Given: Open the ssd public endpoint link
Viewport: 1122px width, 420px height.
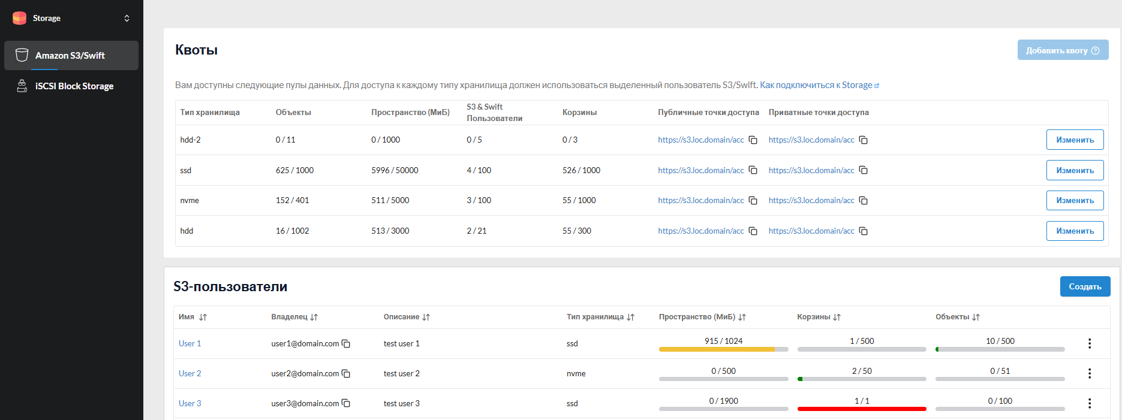Looking at the screenshot, I should [x=700, y=170].
